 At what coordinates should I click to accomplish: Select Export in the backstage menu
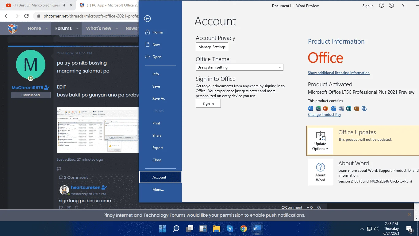158,148
